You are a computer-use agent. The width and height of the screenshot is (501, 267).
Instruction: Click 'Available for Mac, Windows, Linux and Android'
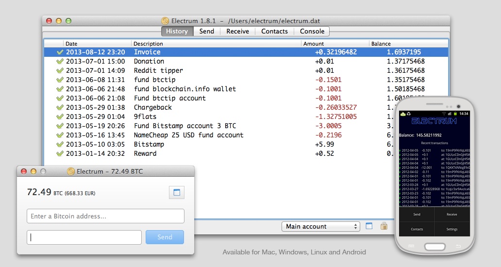294,252
